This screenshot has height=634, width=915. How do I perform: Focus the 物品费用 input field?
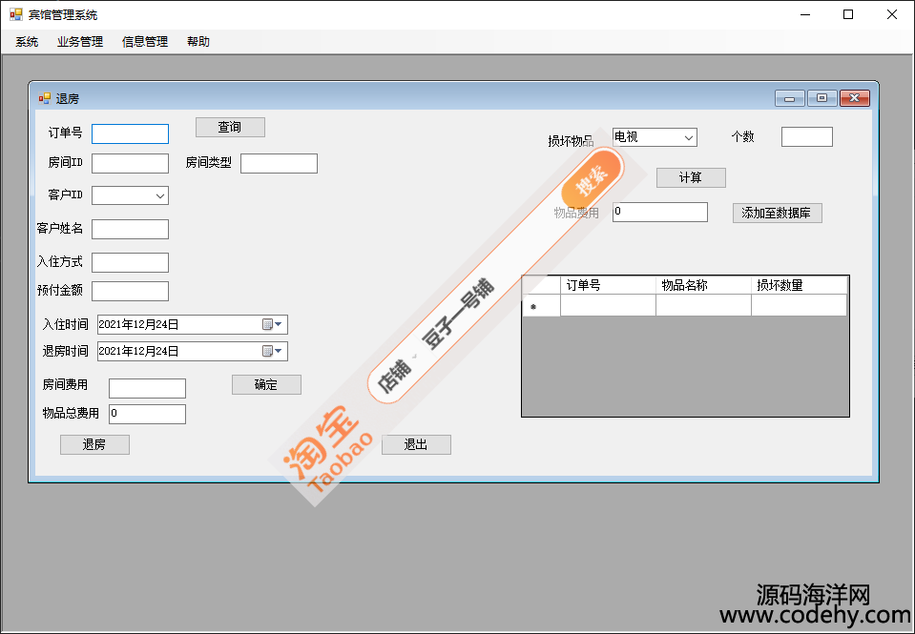(x=660, y=213)
